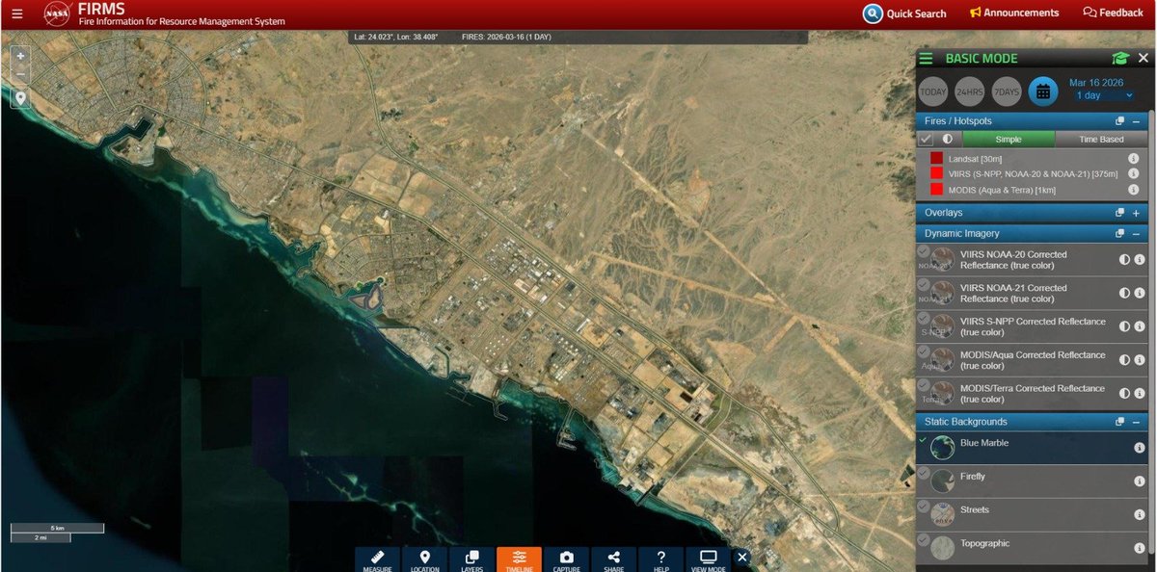1157x572 pixels.
Task: Open the hamburger menu in top-left corner
Action: 15,13
